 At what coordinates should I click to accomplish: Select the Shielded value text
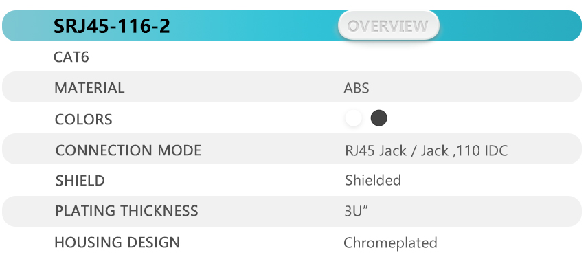pos(373,181)
